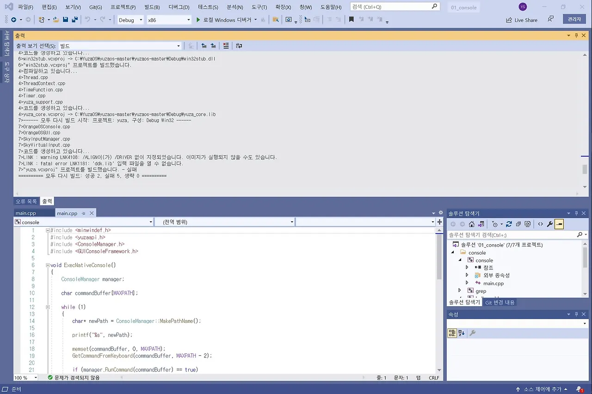Open the Debug configuration dropdown
Viewport: 592px width, 394px height.
[130, 20]
